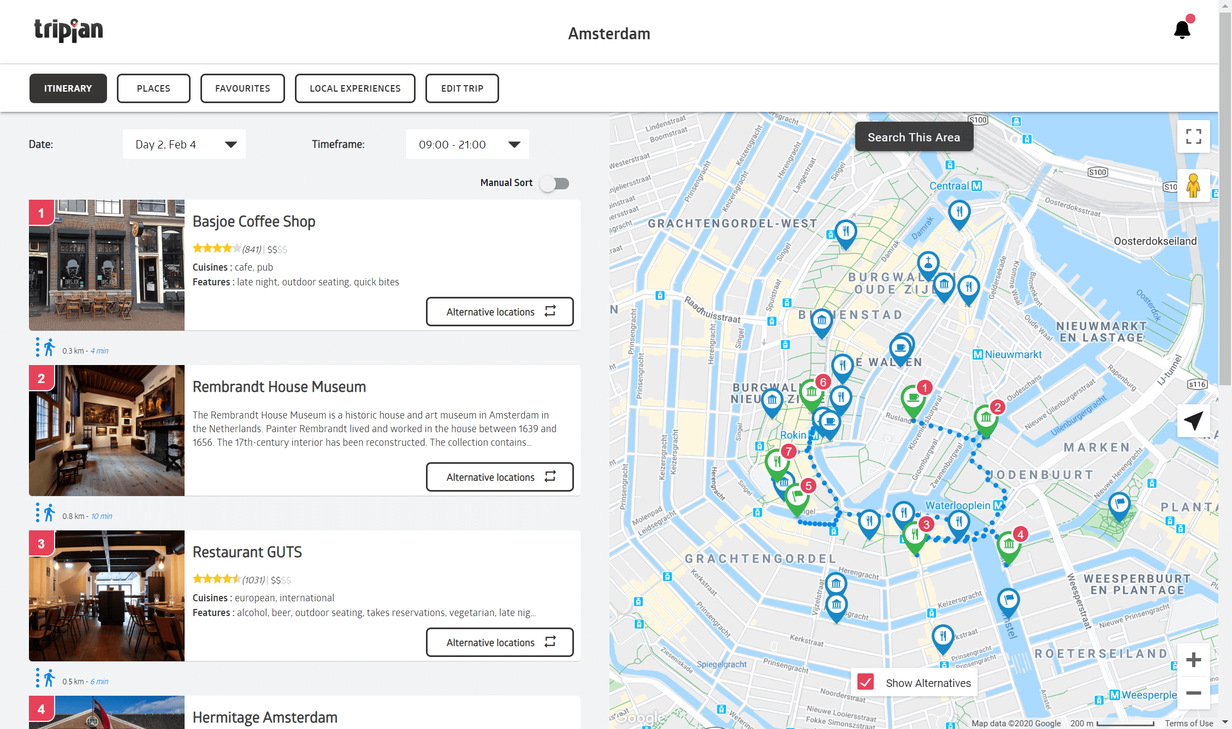1232x729 pixels.
Task: Click the '10 min' walking time
Action: point(102,516)
